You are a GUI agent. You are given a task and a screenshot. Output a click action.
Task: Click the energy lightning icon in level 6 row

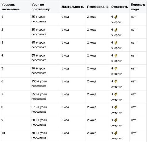(x=116, y=81)
